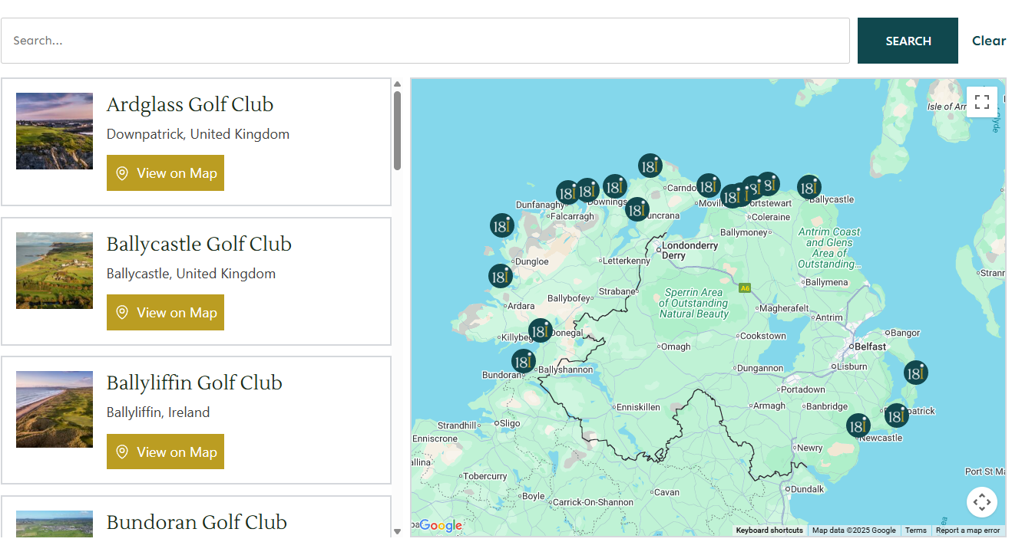1012x542 pixels.
Task: Click the Ardglass Golf Club title
Action: (190, 104)
